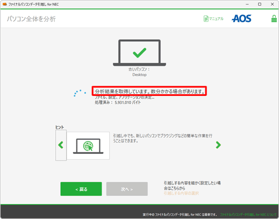The height and width of the screenshot is (219, 279).
Task: Click the < 戻る back button
Action: (x=81, y=189)
